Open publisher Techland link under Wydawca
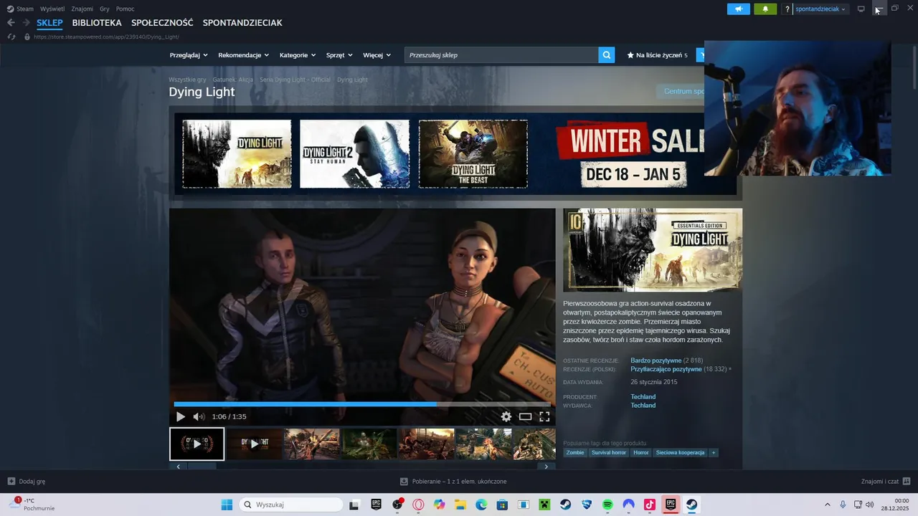 pos(643,406)
